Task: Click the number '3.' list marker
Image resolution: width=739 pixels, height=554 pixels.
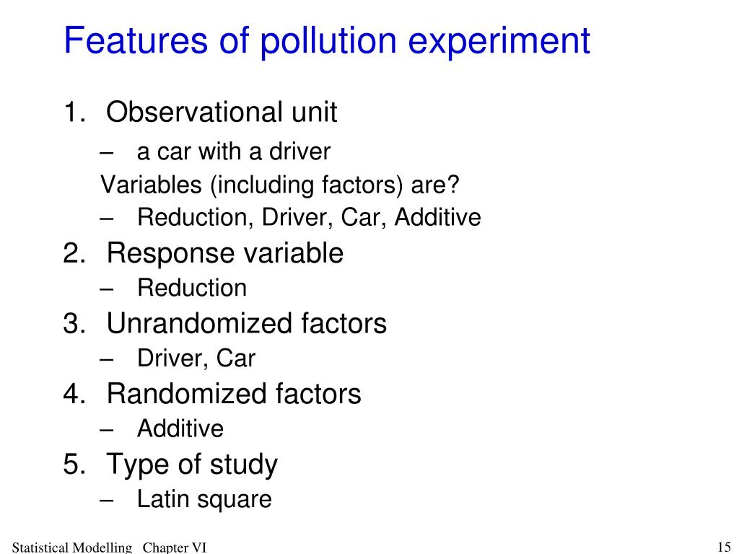Action: [x=74, y=324]
